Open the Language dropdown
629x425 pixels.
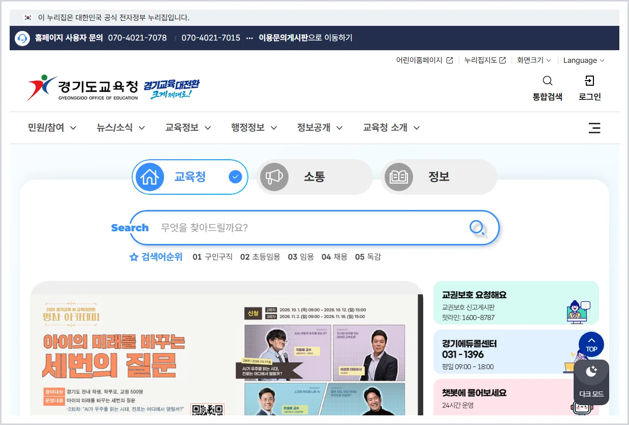(584, 60)
